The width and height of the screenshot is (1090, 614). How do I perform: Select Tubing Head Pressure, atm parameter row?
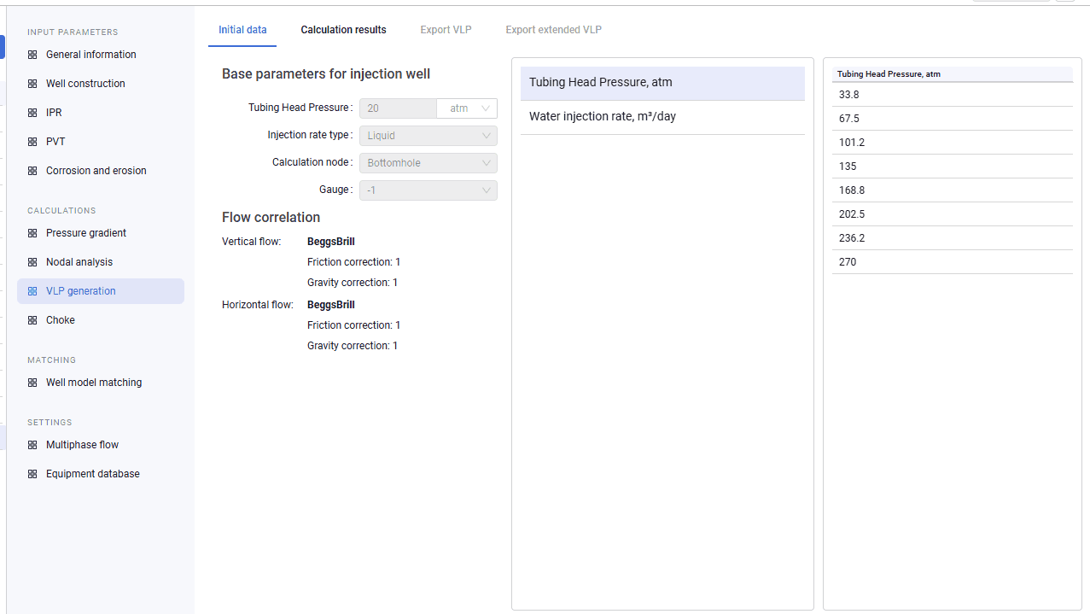pos(662,83)
